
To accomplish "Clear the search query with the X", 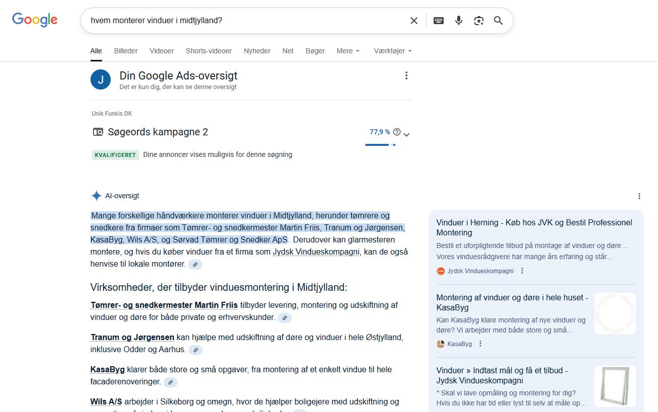I will tap(414, 21).
